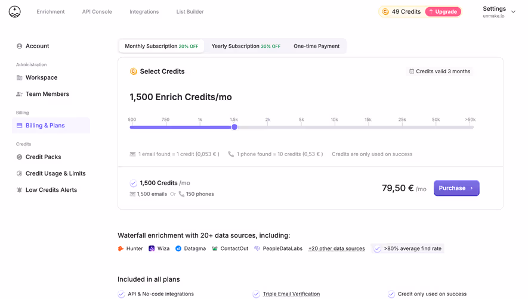Open +20 other data sources link
This screenshot has width=528, height=299.
pos(336,248)
